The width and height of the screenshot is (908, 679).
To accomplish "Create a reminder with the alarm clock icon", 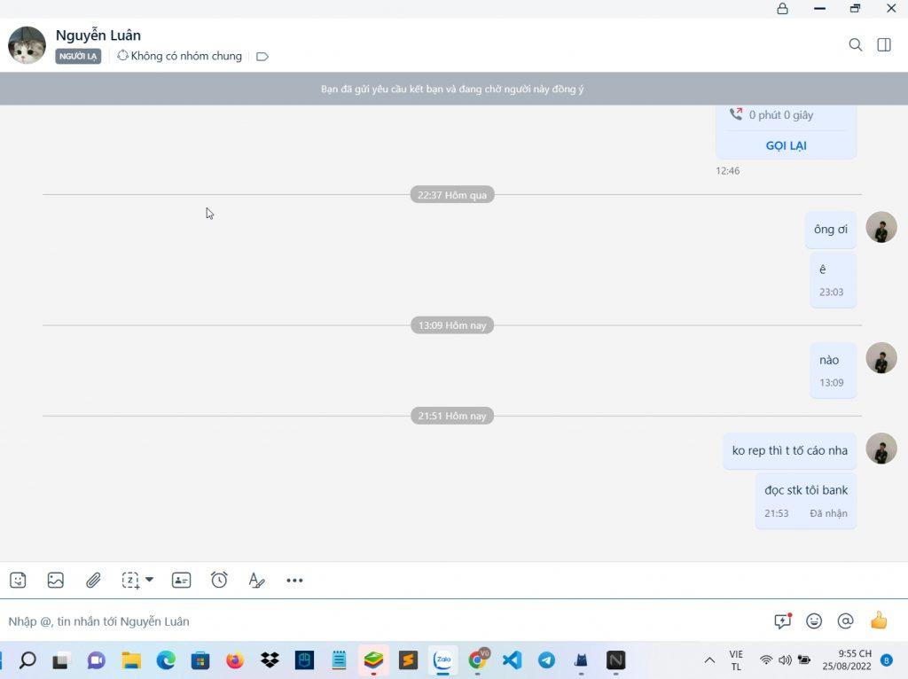I will click(x=219, y=580).
